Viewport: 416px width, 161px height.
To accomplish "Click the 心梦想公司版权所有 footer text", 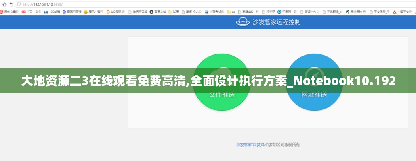I will coord(282,144).
